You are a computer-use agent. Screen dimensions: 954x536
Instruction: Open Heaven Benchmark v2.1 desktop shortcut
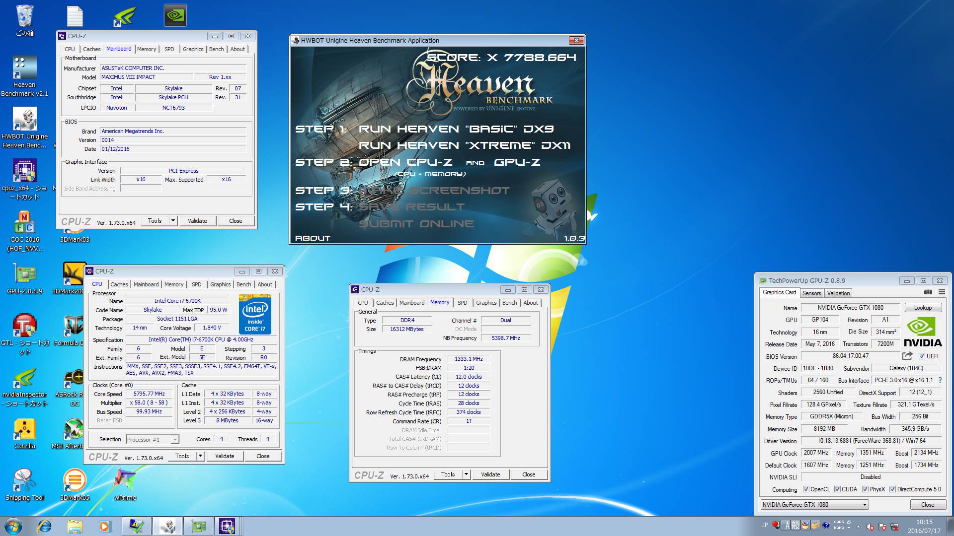(x=24, y=75)
